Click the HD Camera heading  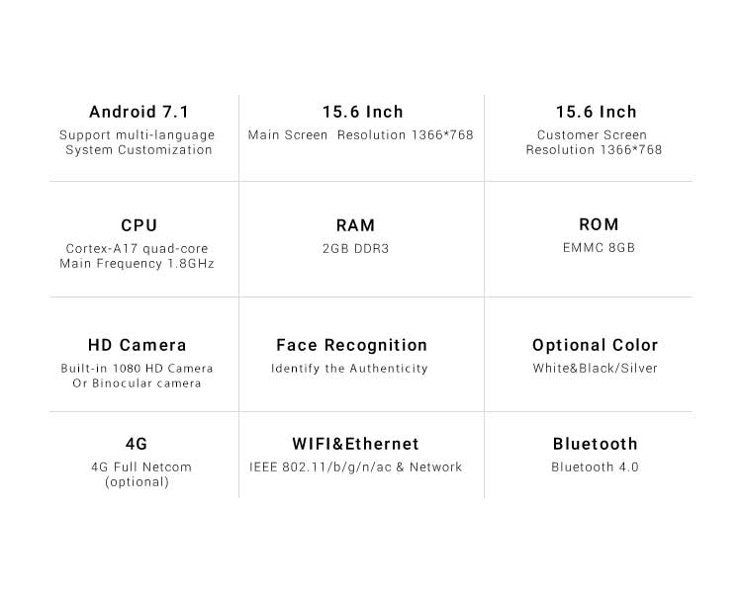coord(138,345)
